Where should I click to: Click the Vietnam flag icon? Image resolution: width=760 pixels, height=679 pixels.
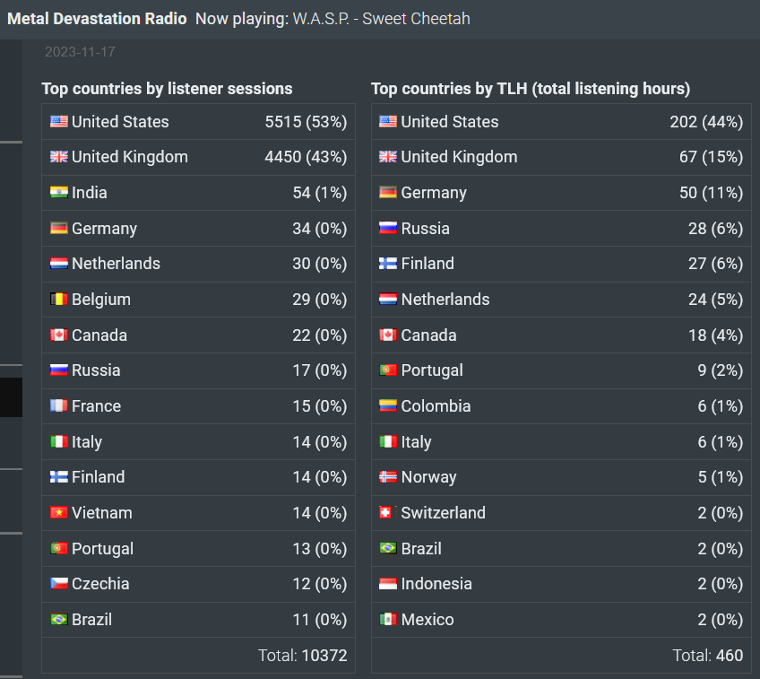pyautogui.click(x=58, y=513)
